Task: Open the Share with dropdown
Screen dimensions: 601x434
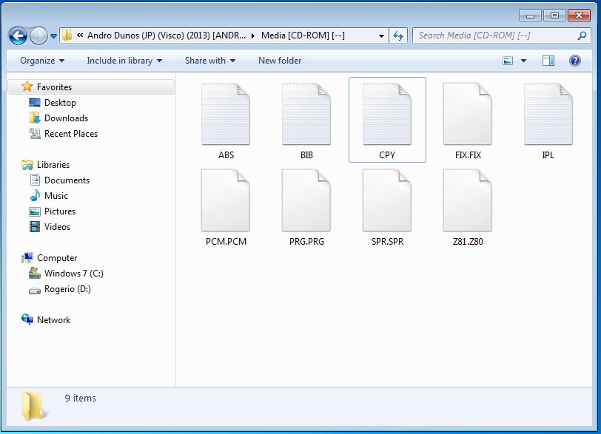Action: point(210,61)
